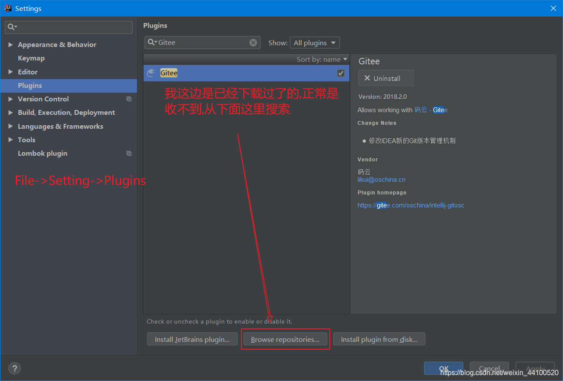Open the Sort by name dropdown
Screen dimensions: 563x381
(x=322, y=60)
